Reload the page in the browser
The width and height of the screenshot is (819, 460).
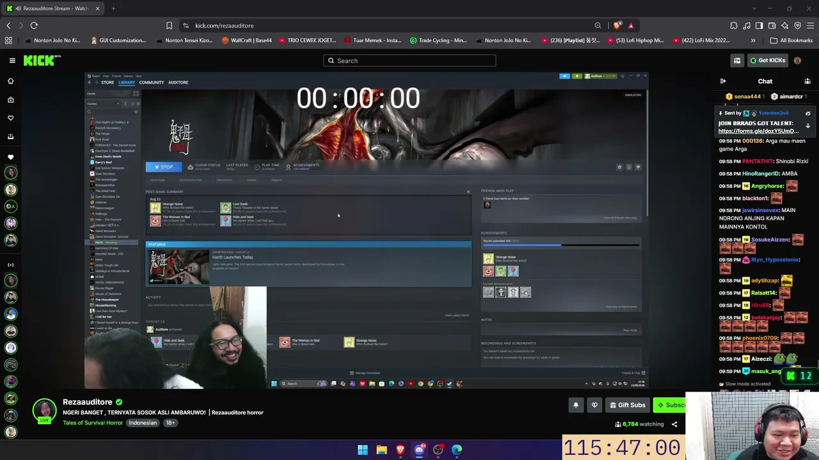[x=34, y=26]
